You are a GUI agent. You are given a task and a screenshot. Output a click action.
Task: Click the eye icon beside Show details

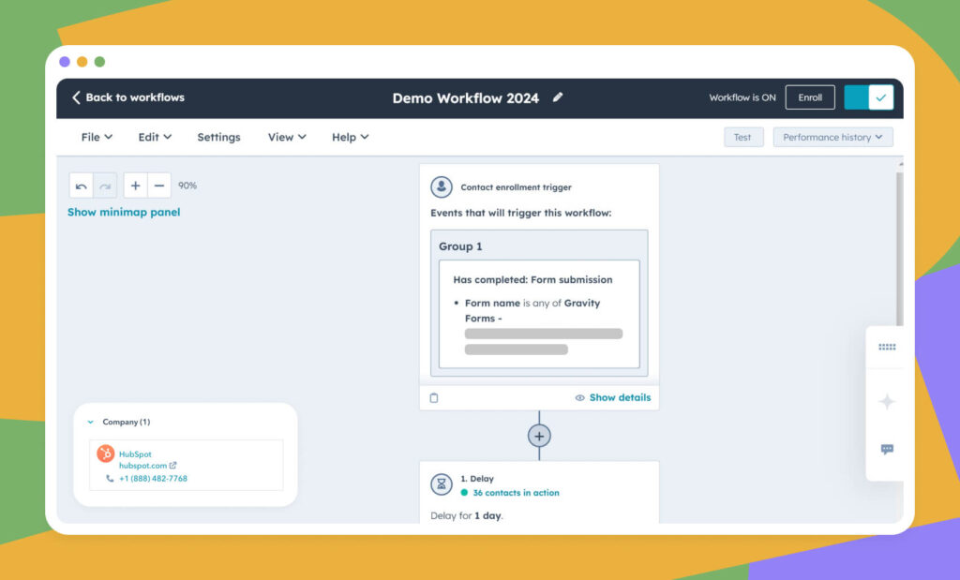(x=579, y=397)
